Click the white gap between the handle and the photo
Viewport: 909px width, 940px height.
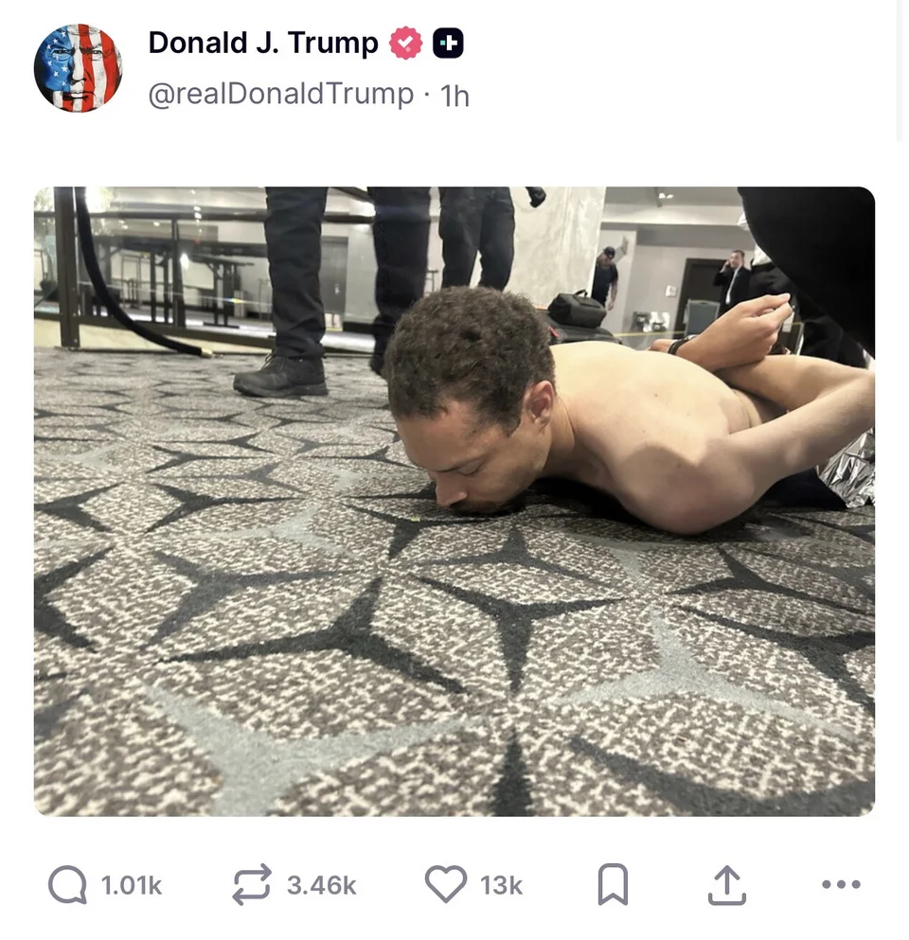454,150
